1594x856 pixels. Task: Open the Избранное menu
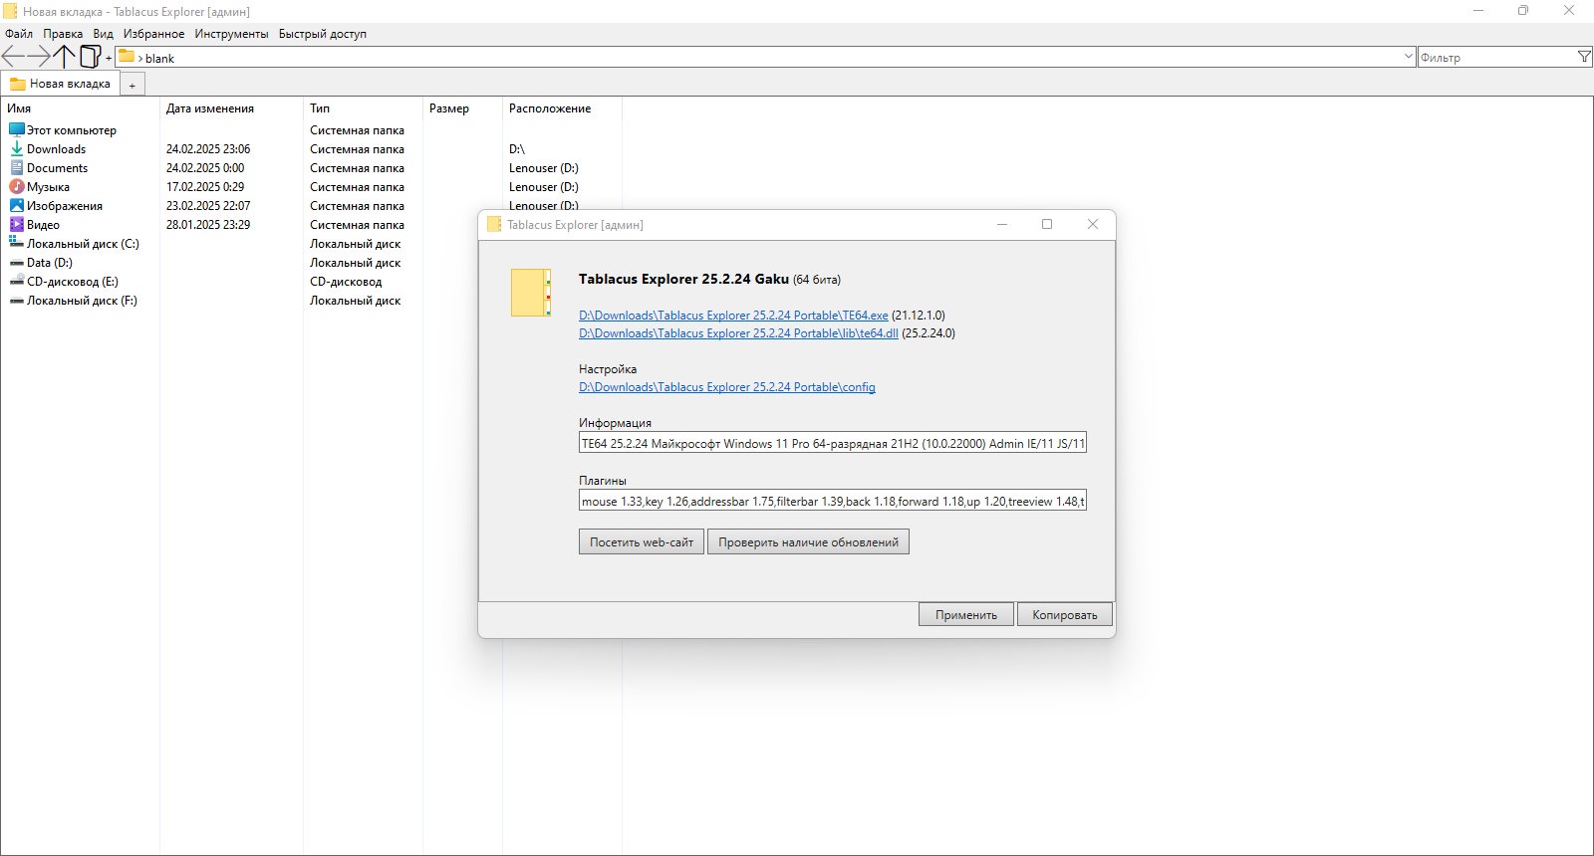click(153, 34)
